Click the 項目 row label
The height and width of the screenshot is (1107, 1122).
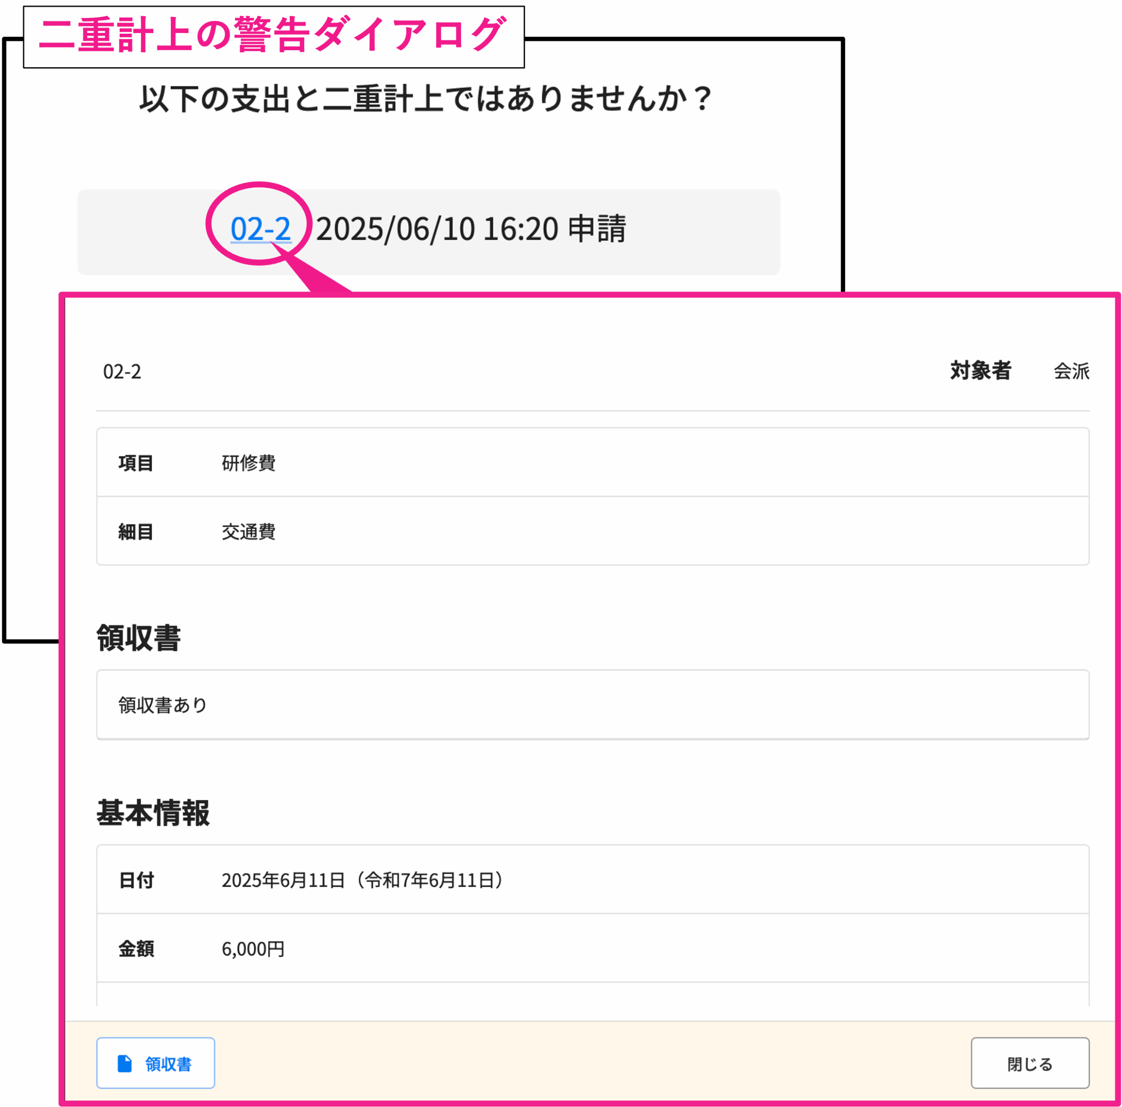tap(136, 463)
